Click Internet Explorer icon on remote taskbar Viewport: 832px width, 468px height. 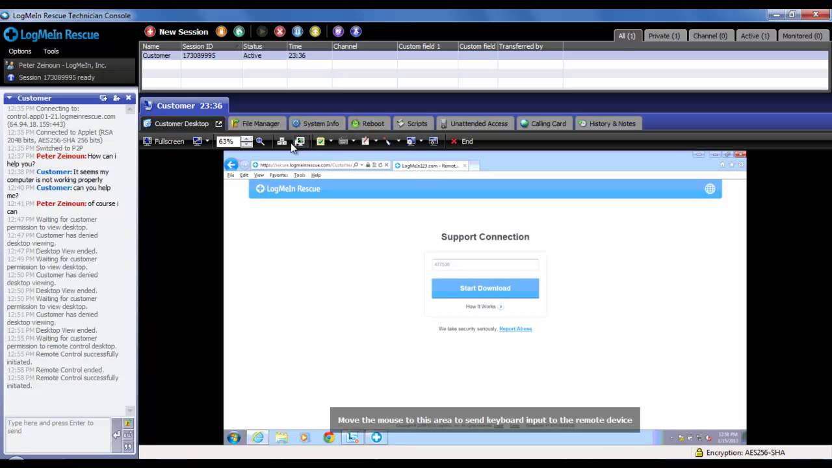point(258,437)
